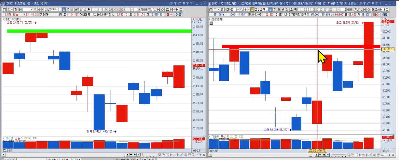Click the previous-item arrow icon in the KOSPI toolbar
399x160 pixels.
39,9
